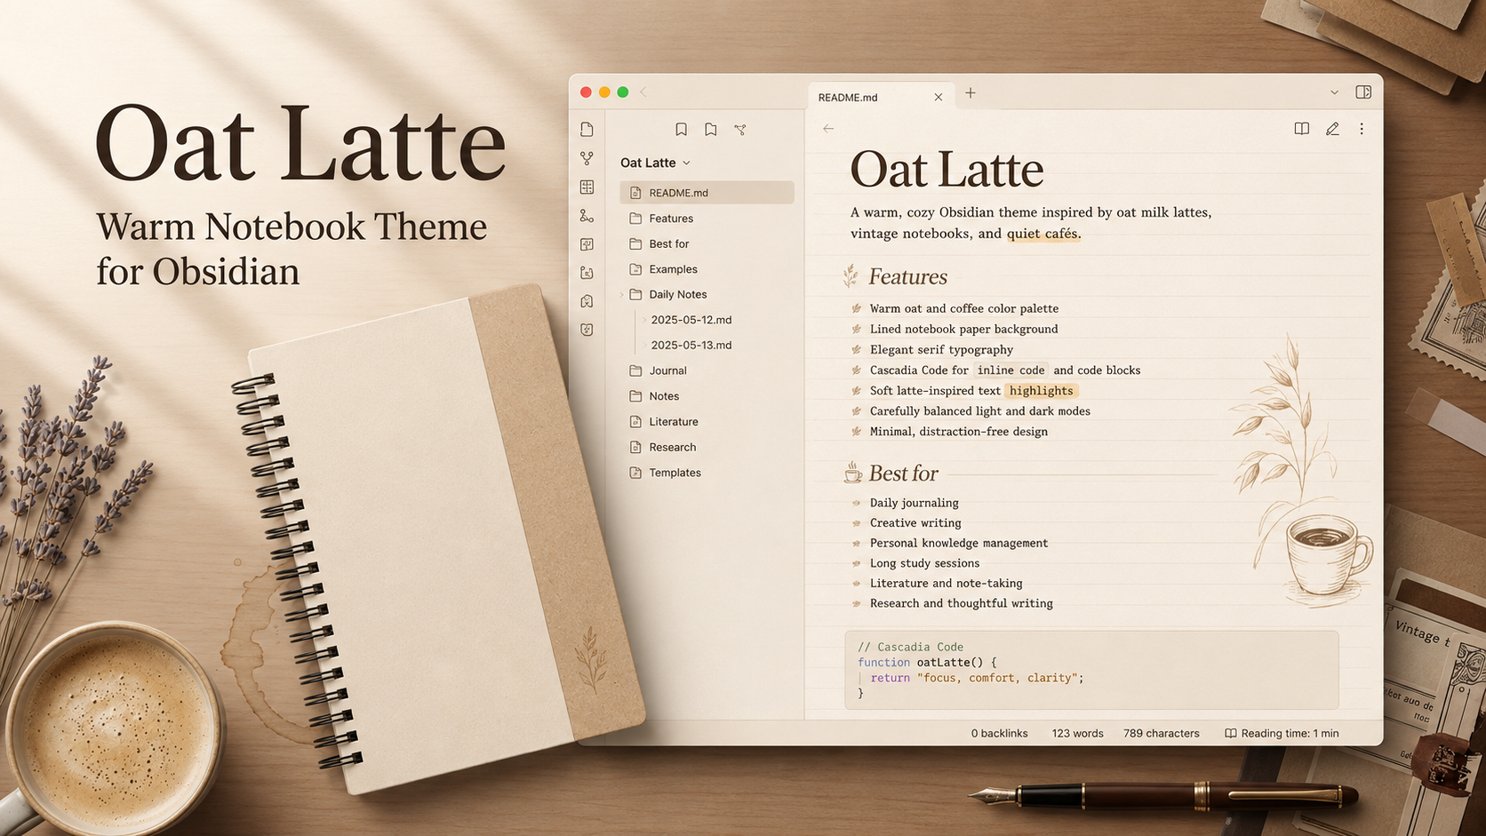Open a new tab with the plus button

pyautogui.click(x=971, y=92)
